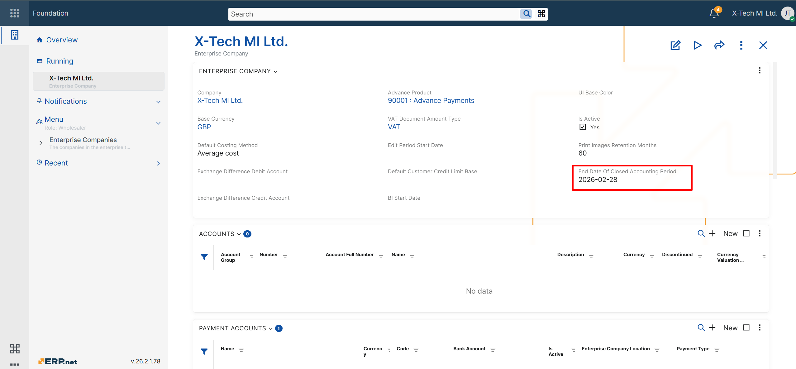Viewport: 796px width, 369px height.
Task: Select X-Tech MI Ltd. running item
Action: 98,81
